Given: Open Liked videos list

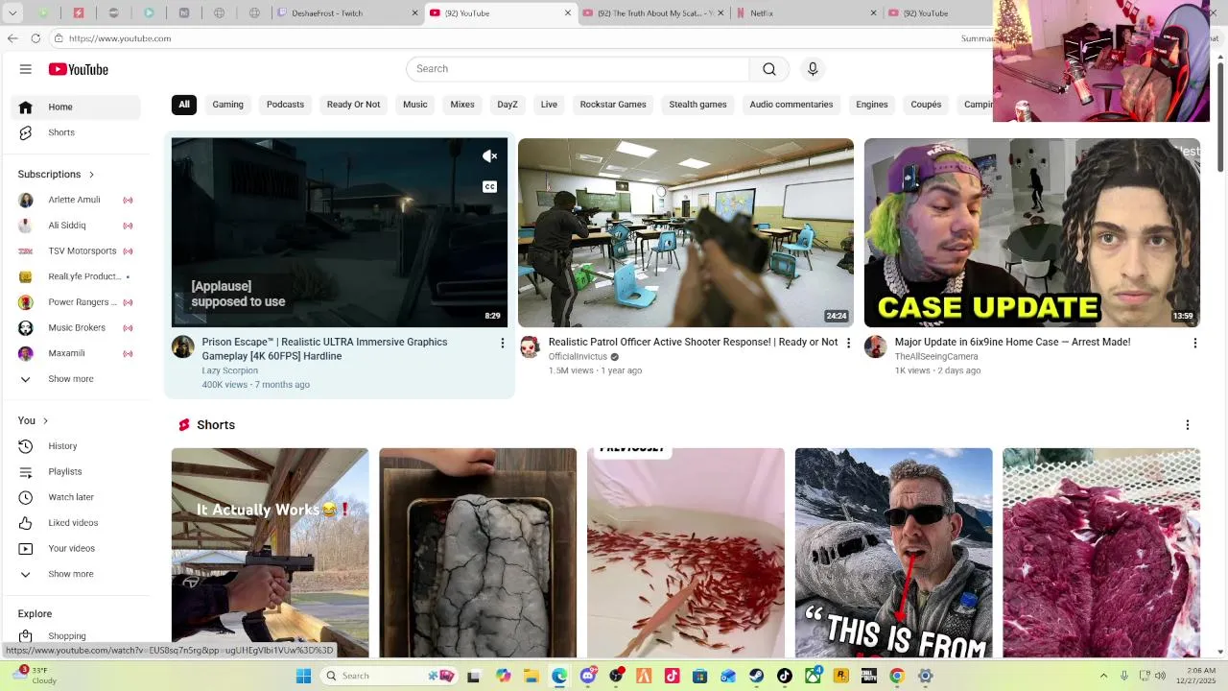Looking at the screenshot, I should point(76,523).
